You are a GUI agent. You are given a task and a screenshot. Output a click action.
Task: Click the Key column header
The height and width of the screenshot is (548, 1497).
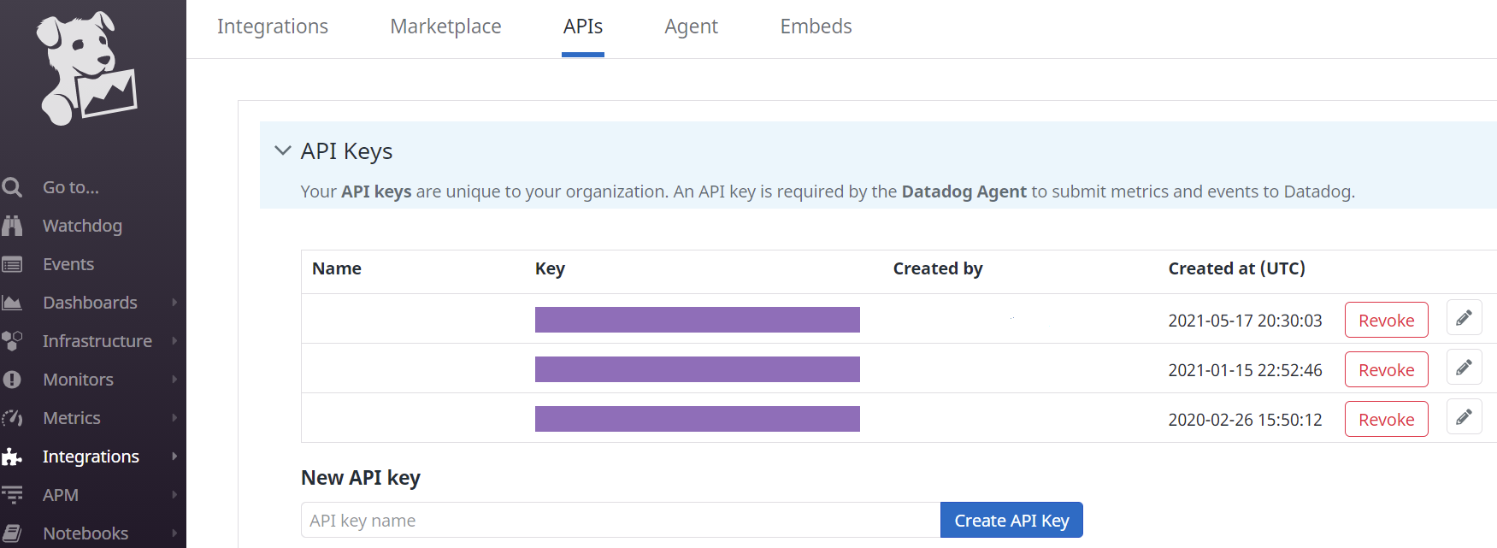[550, 268]
